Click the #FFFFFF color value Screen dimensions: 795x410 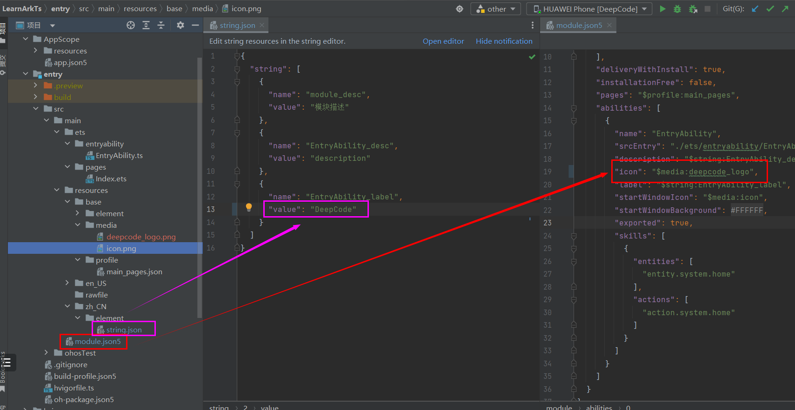point(747,210)
